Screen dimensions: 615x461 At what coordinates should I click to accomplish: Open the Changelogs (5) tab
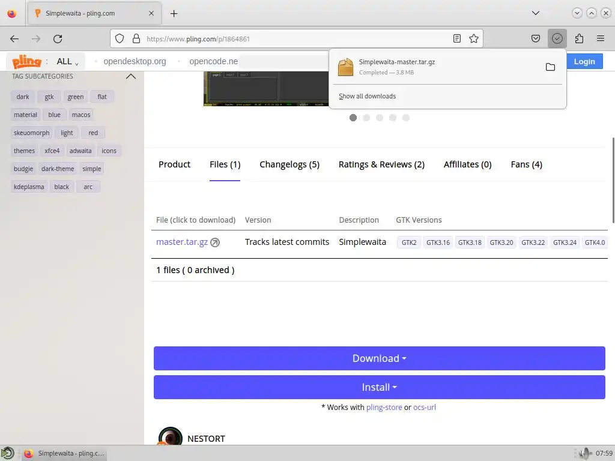click(289, 164)
